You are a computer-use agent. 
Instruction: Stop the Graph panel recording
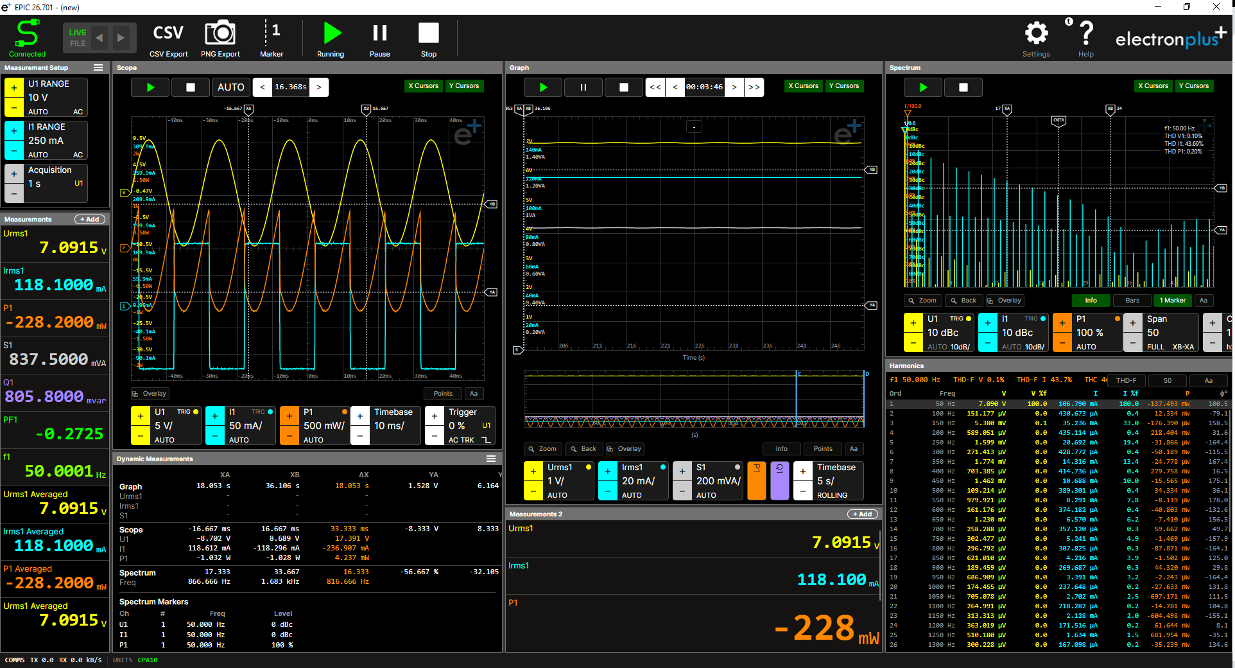(x=623, y=87)
